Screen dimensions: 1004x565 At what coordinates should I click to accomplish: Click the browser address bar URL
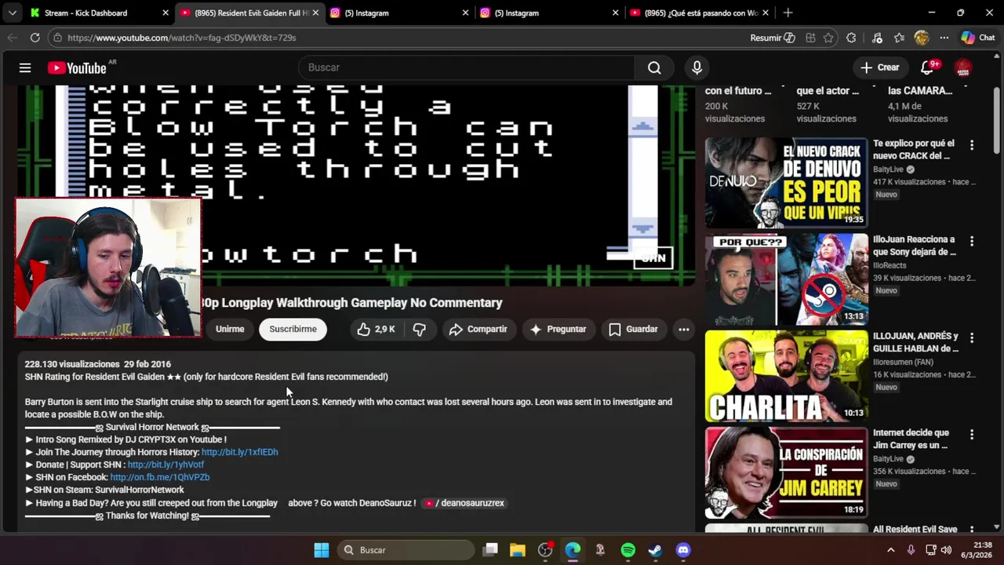click(x=182, y=38)
